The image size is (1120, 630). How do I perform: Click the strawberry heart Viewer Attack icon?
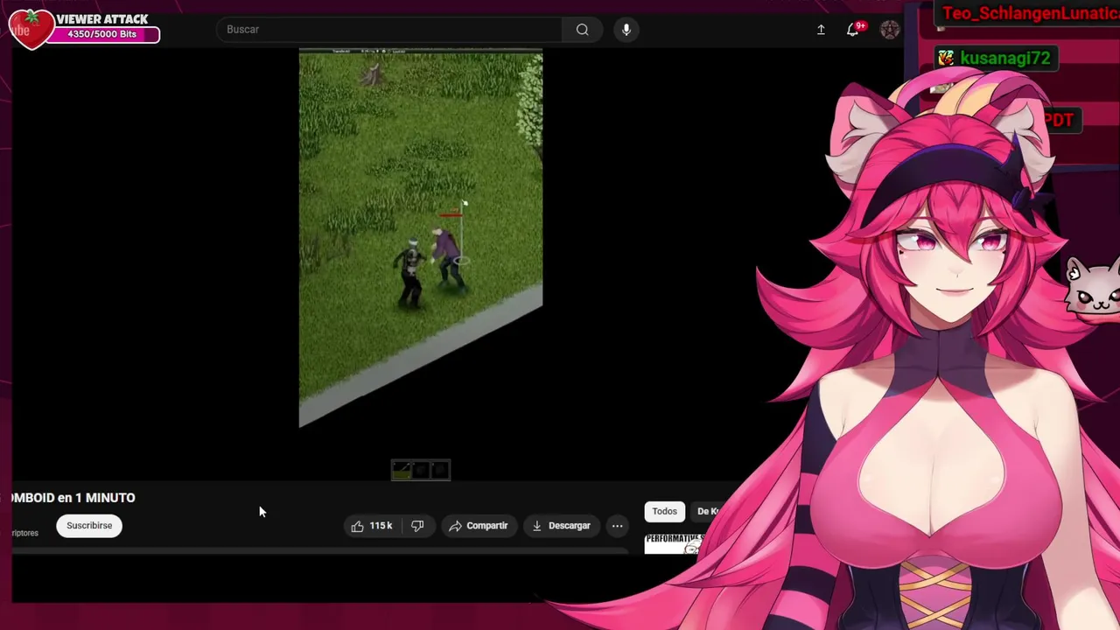click(31, 29)
